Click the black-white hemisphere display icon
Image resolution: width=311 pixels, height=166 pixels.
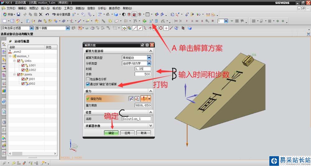(x=124, y=14)
